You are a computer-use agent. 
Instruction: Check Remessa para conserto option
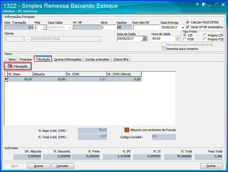pos(164,49)
